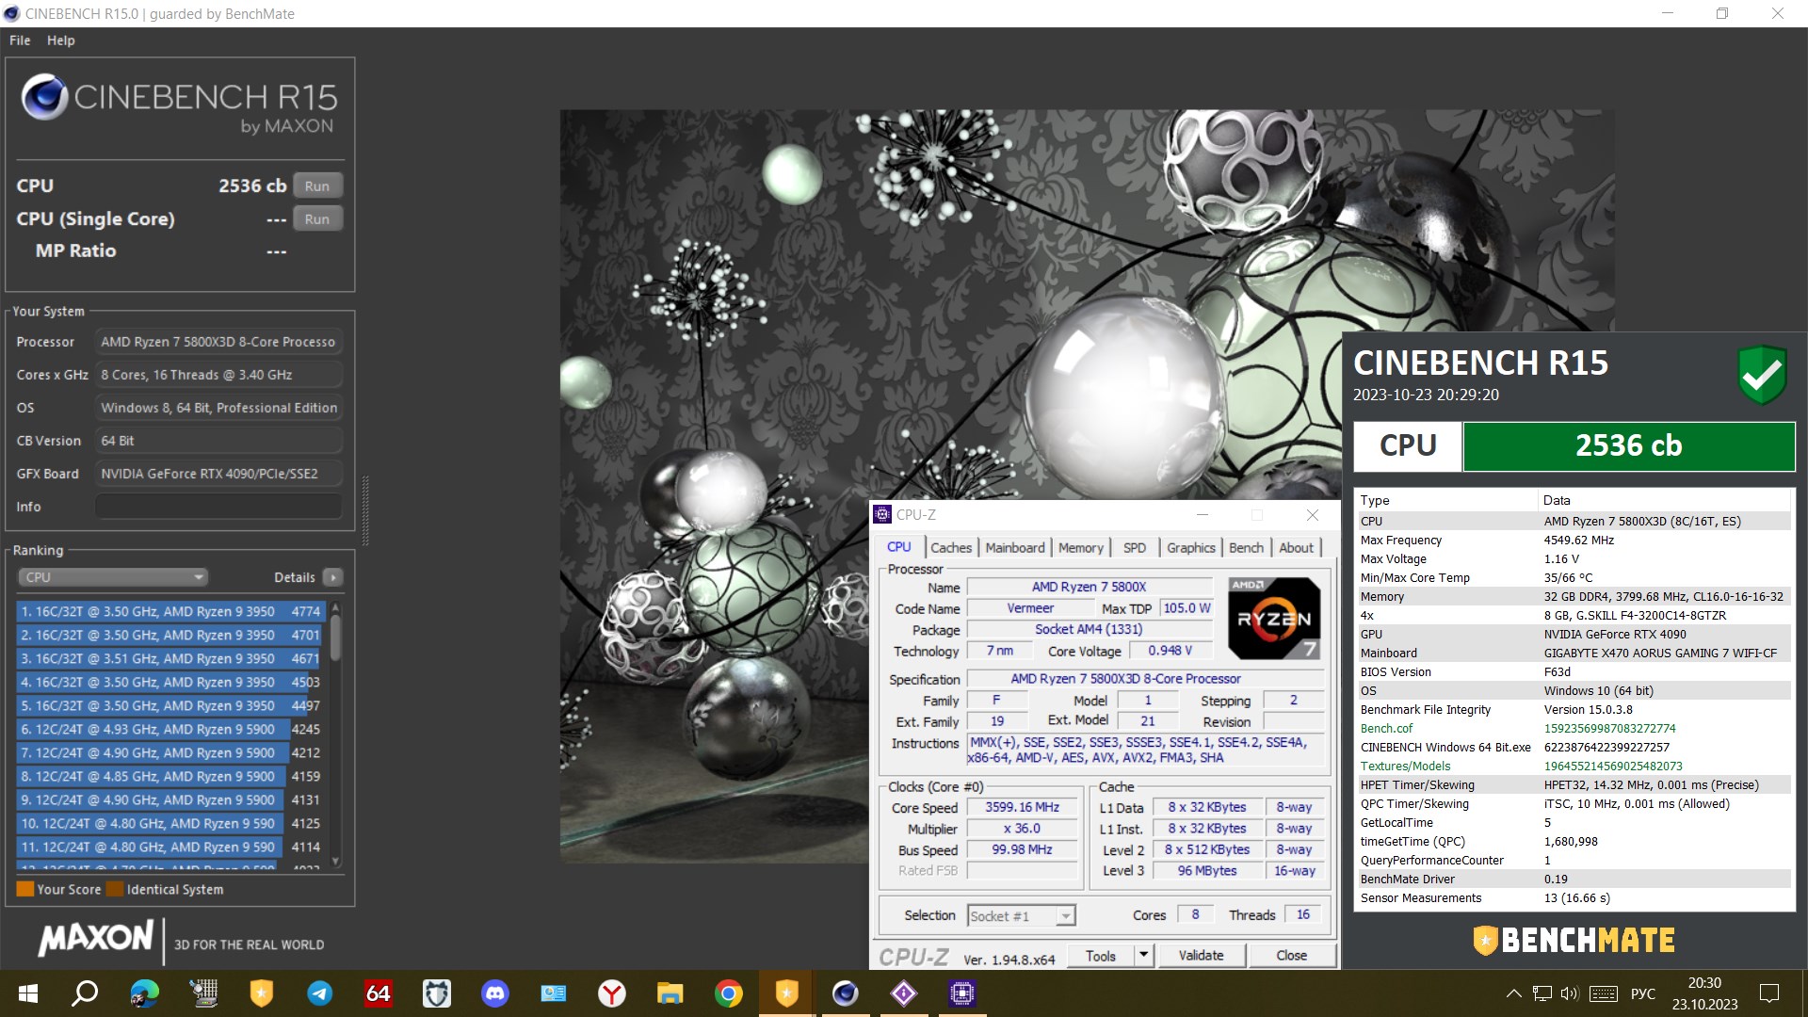Open the first yellow shield taskbar icon
Screen dimensions: 1808x1017
pyautogui.click(x=261, y=993)
